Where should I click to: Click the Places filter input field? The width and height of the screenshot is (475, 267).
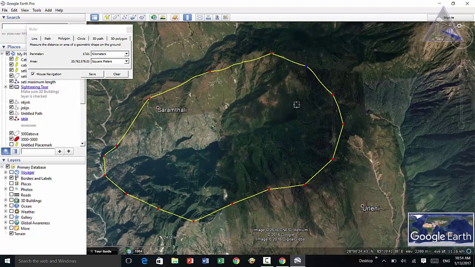point(37,151)
